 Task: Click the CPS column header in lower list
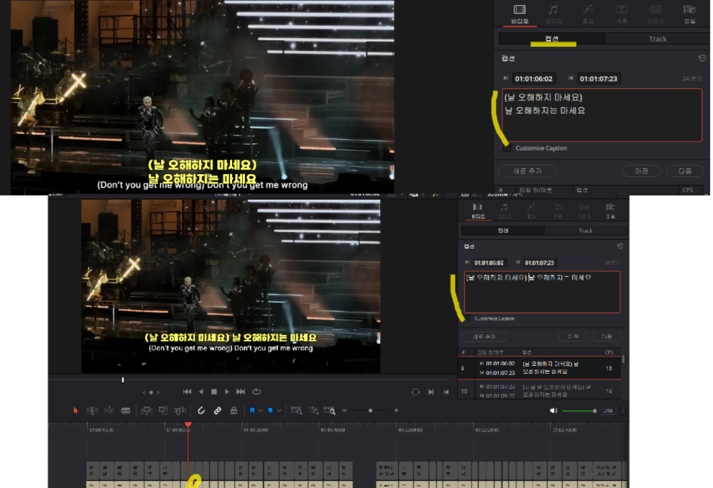click(609, 352)
